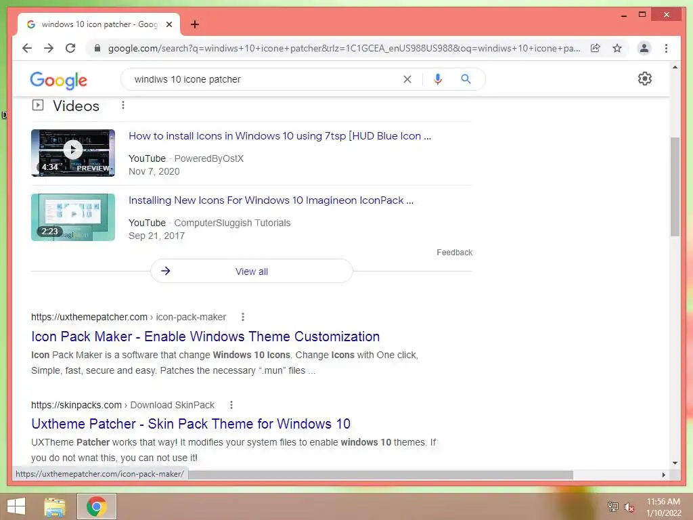Open Google quick settings gear
The height and width of the screenshot is (520, 693).
point(645,79)
